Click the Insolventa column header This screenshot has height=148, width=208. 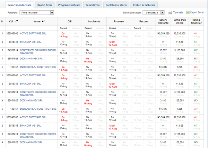point(94,21)
